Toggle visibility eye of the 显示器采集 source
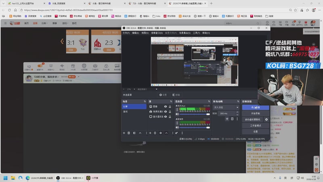 click(166, 117)
